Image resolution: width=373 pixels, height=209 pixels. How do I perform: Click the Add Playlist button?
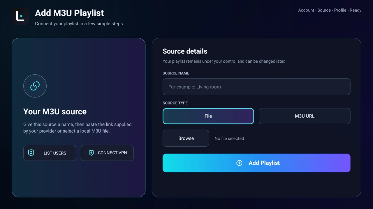[256, 163]
